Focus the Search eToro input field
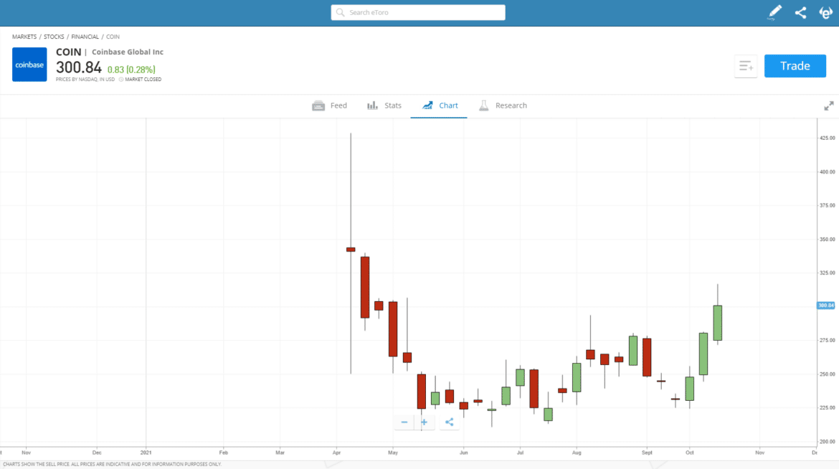 418,13
